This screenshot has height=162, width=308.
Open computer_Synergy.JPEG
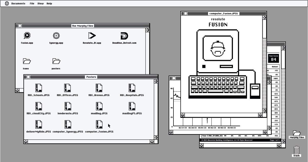68,124
